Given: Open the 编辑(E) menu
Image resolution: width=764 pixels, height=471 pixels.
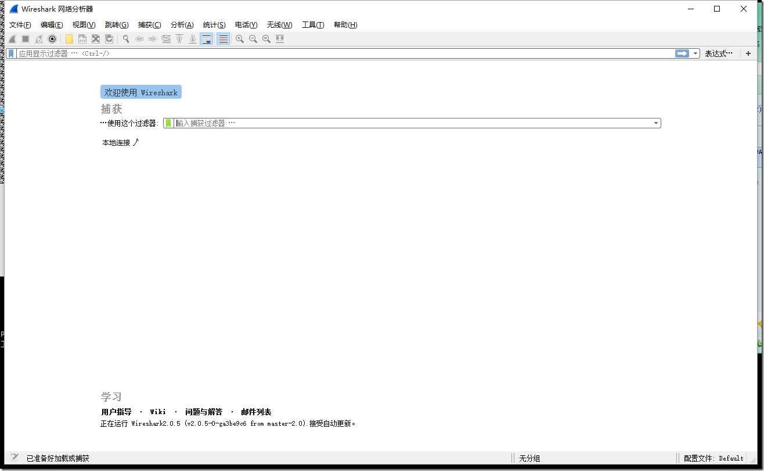Looking at the screenshot, I should 52,25.
